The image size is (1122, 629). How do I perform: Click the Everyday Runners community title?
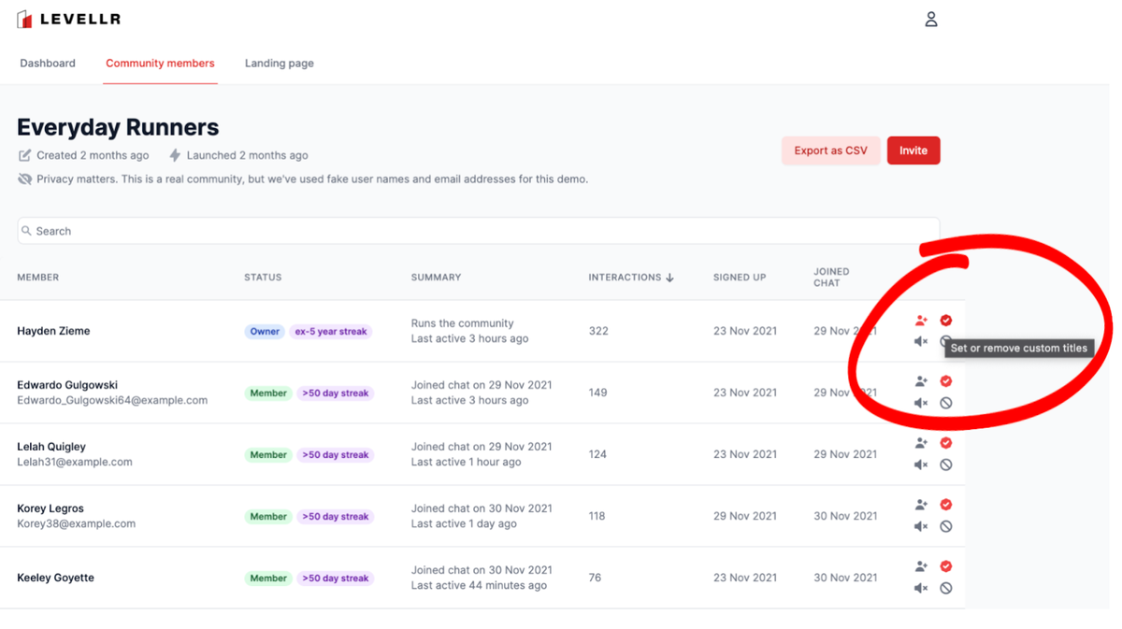click(118, 128)
